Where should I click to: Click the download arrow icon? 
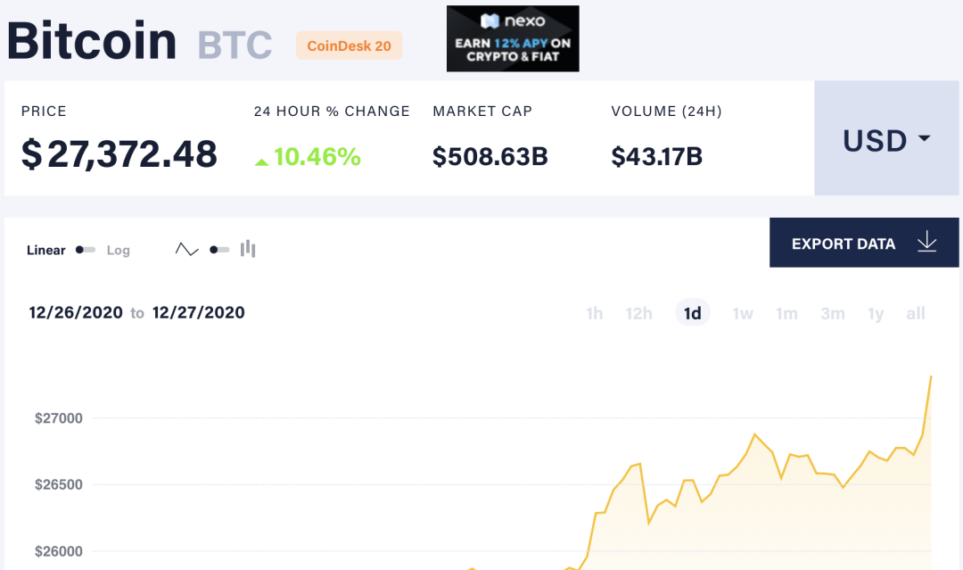click(926, 243)
